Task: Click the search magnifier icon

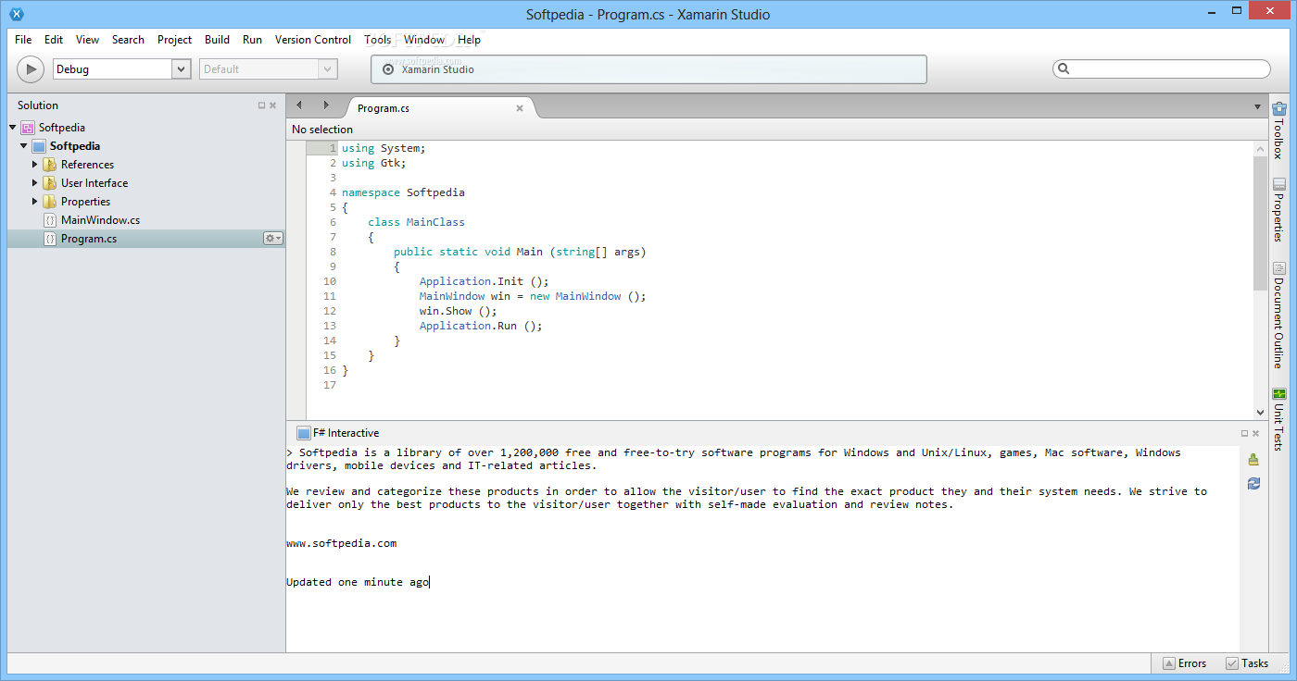Action: (x=1064, y=68)
